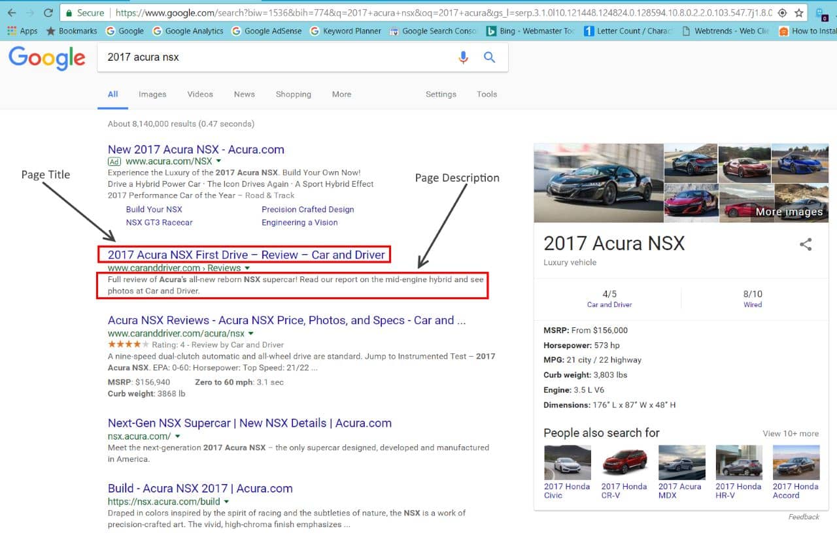Screen dimensions: 837x535
Task: Switch to the Shopping tab
Action: [294, 94]
